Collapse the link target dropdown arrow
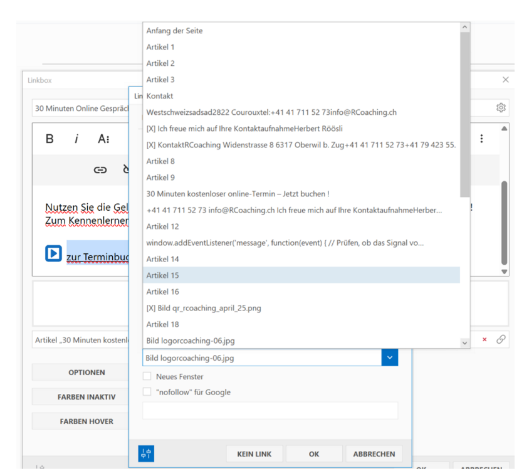Viewport: 529px width, 471px height. [x=390, y=357]
